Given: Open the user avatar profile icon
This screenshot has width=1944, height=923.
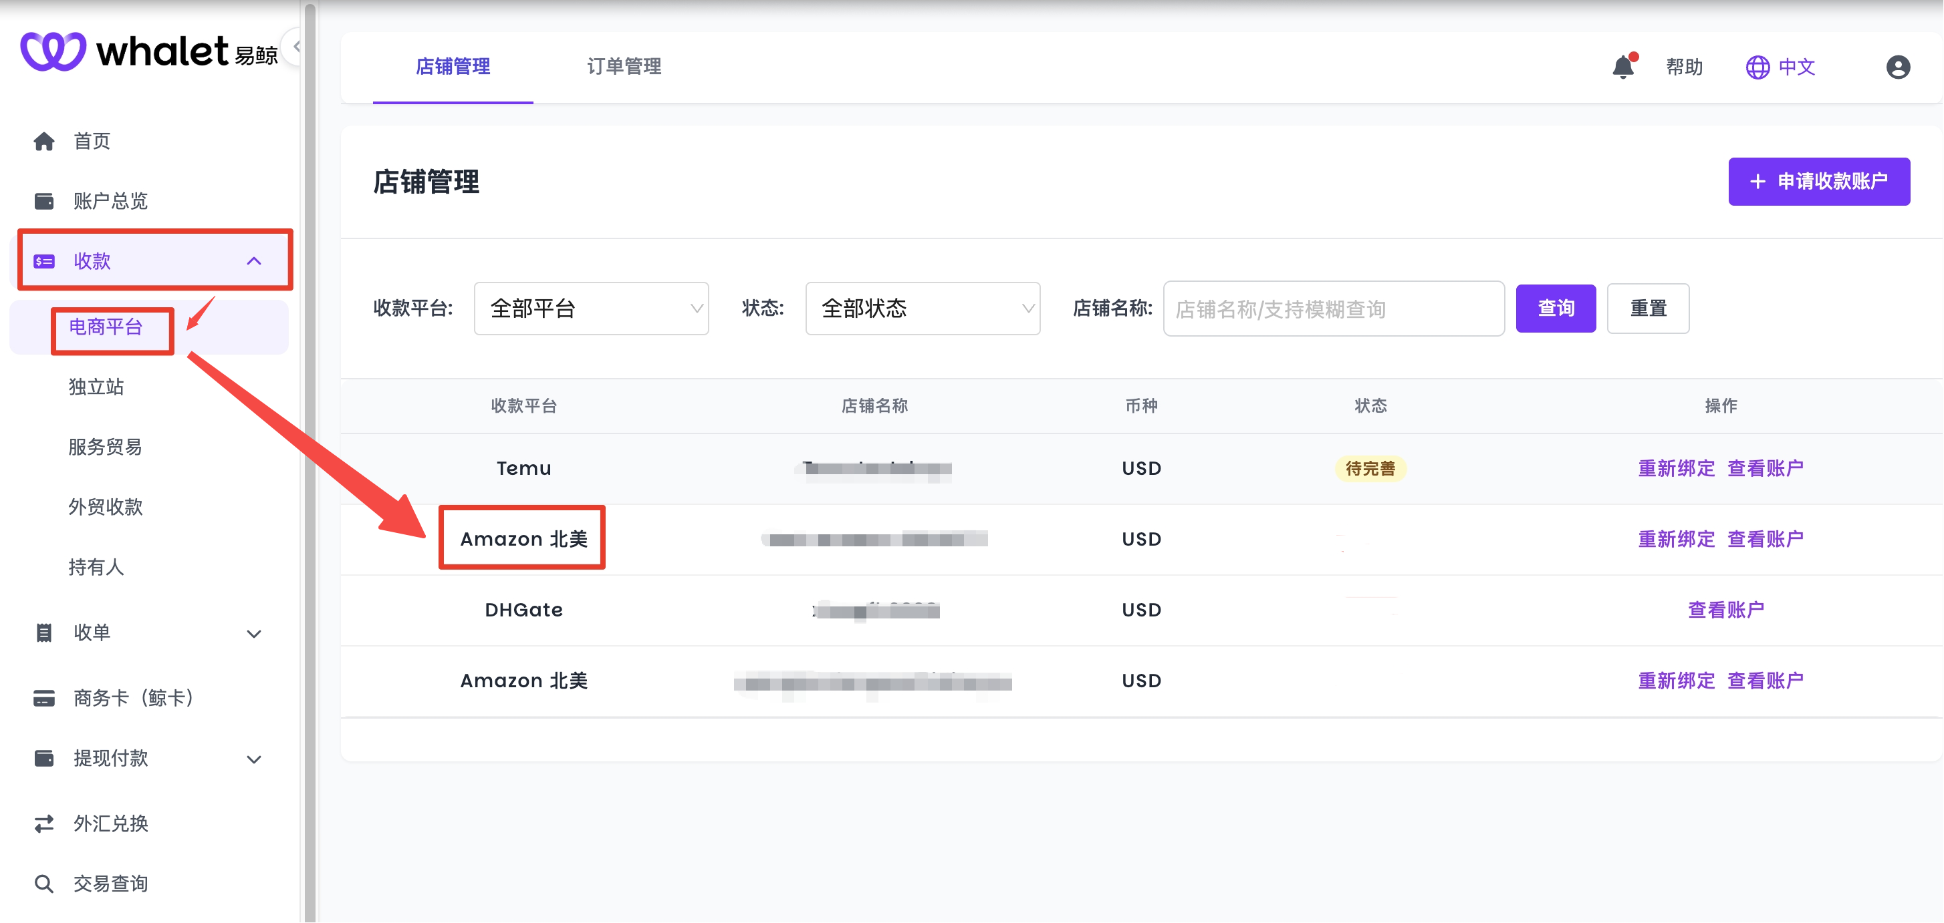Looking at the screenshot, I should 1898,67.
